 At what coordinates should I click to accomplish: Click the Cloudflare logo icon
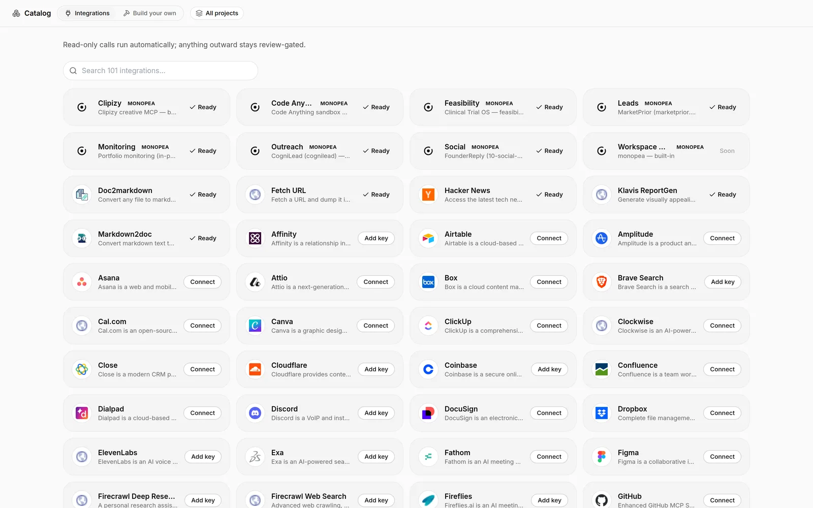tap(255, 369)
